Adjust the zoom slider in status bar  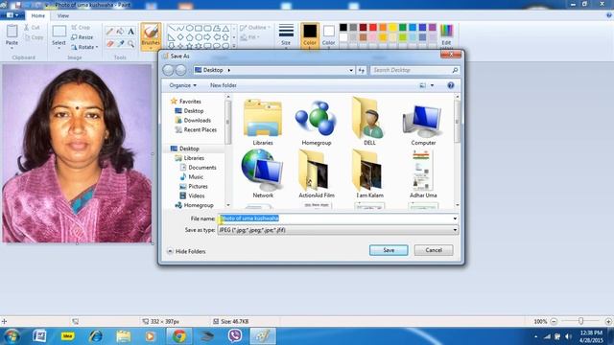coord(580,321)
